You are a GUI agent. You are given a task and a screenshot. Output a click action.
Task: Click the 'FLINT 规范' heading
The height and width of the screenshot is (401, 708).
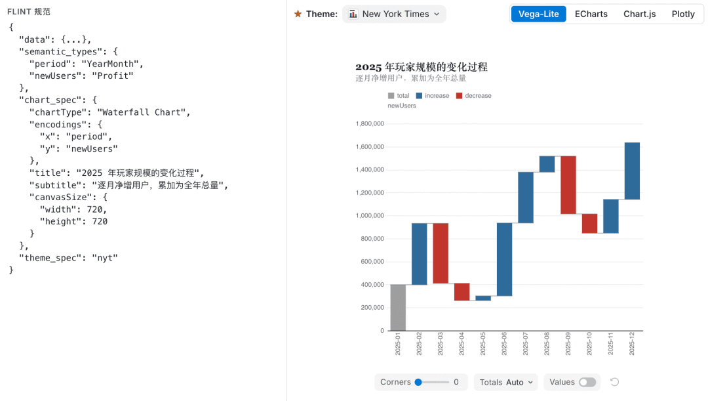(29, 12)
